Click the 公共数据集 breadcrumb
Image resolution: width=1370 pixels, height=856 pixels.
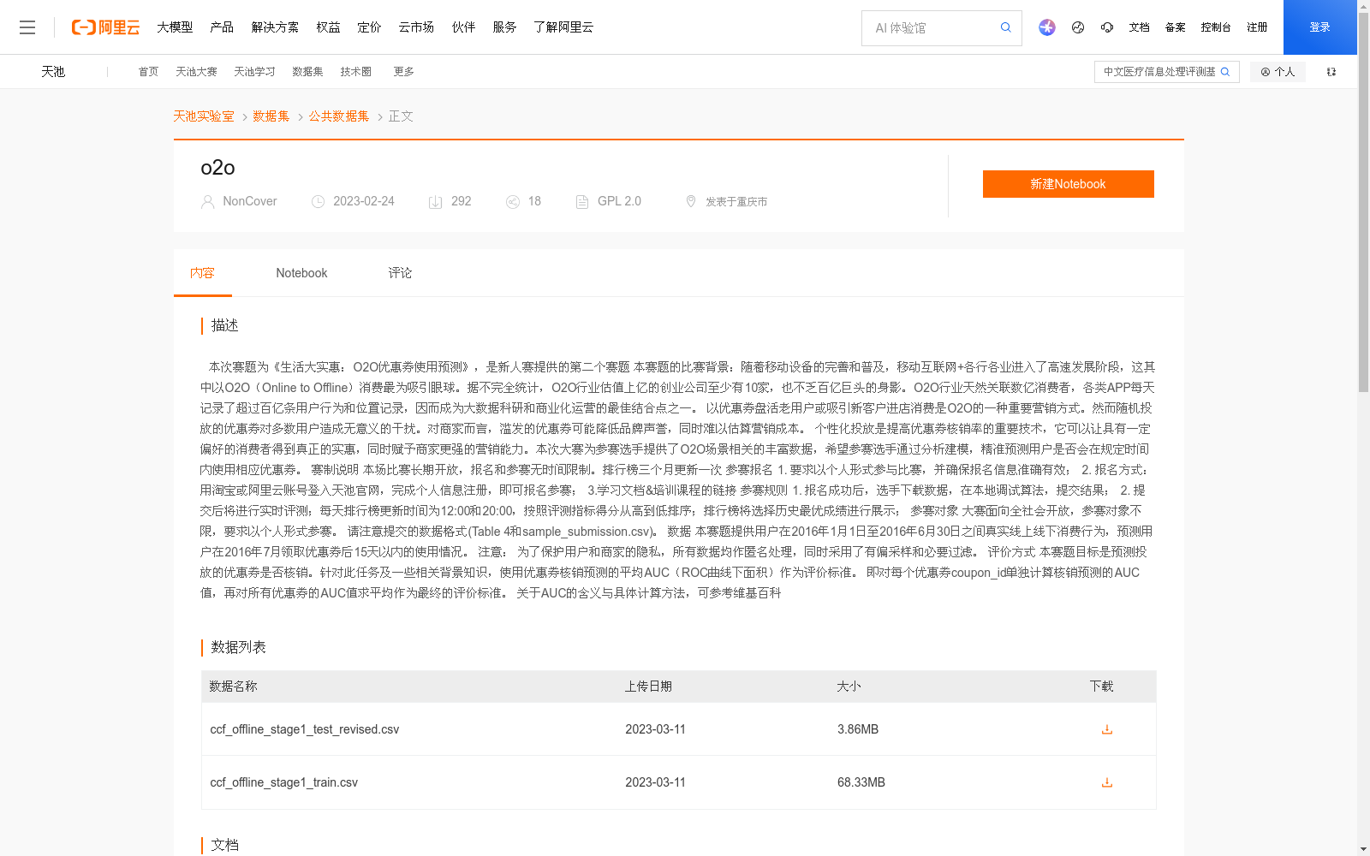click(339, 116)
